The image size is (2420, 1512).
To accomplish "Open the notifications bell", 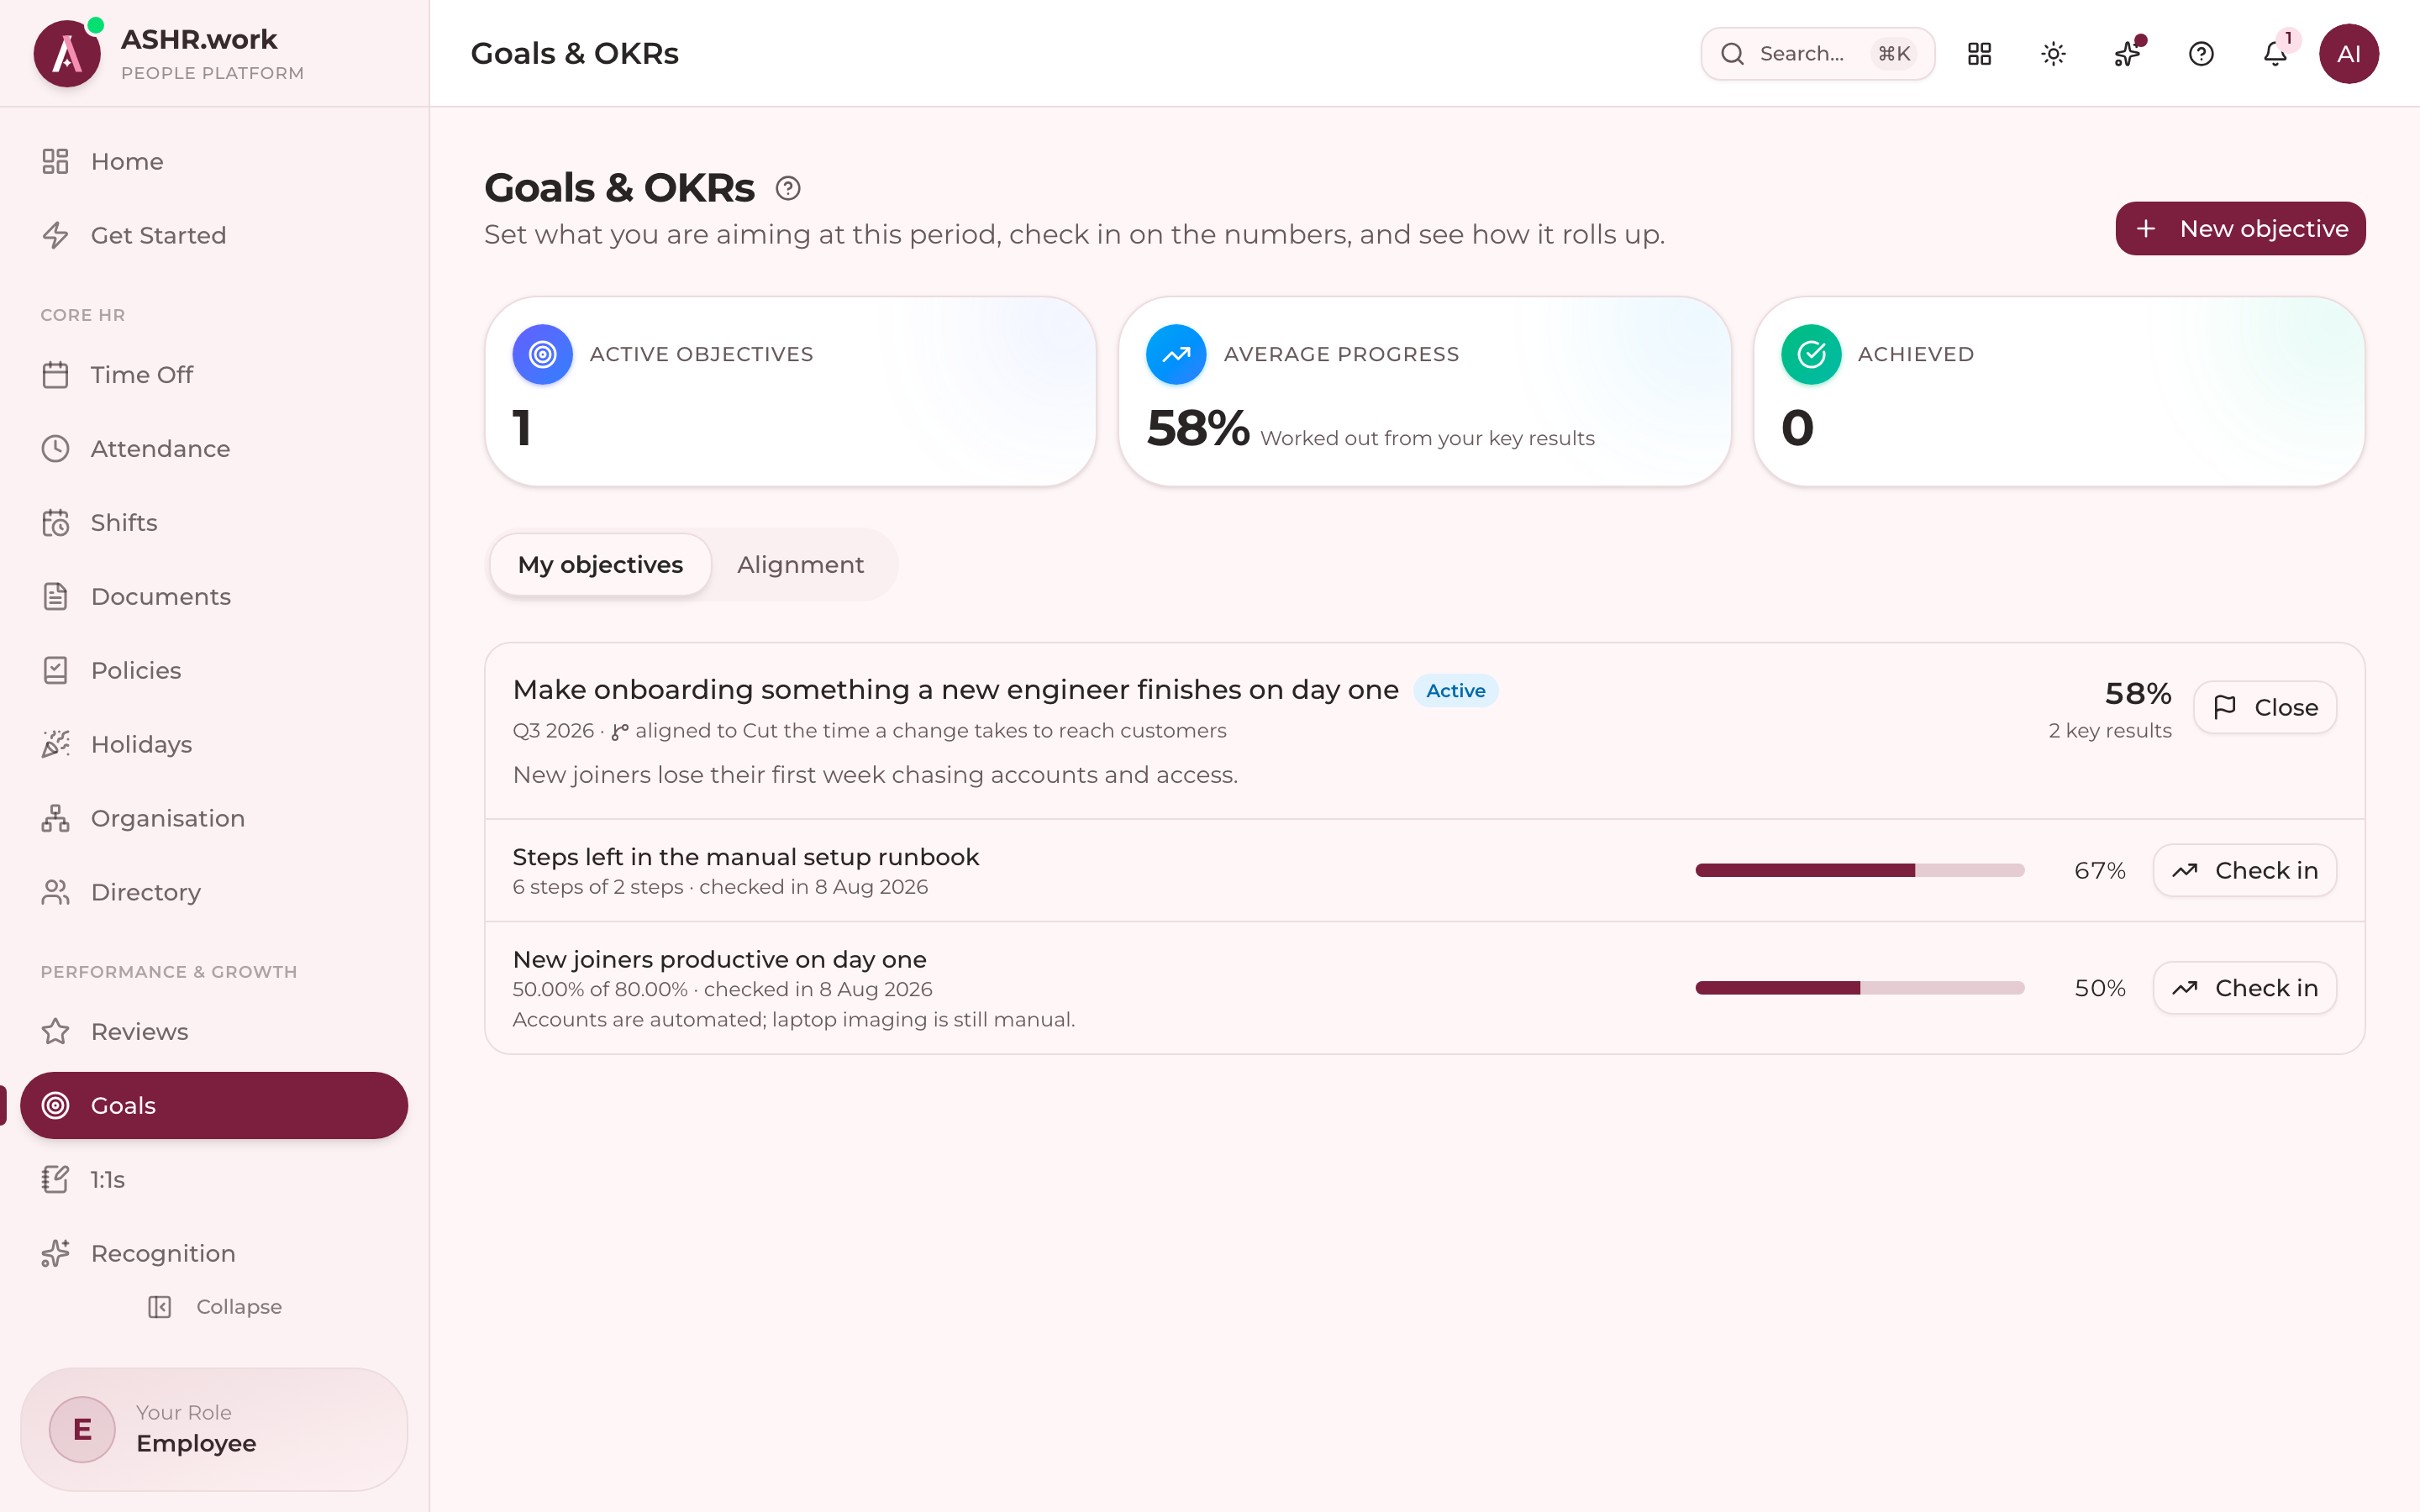I will [x=2275, y=54].
